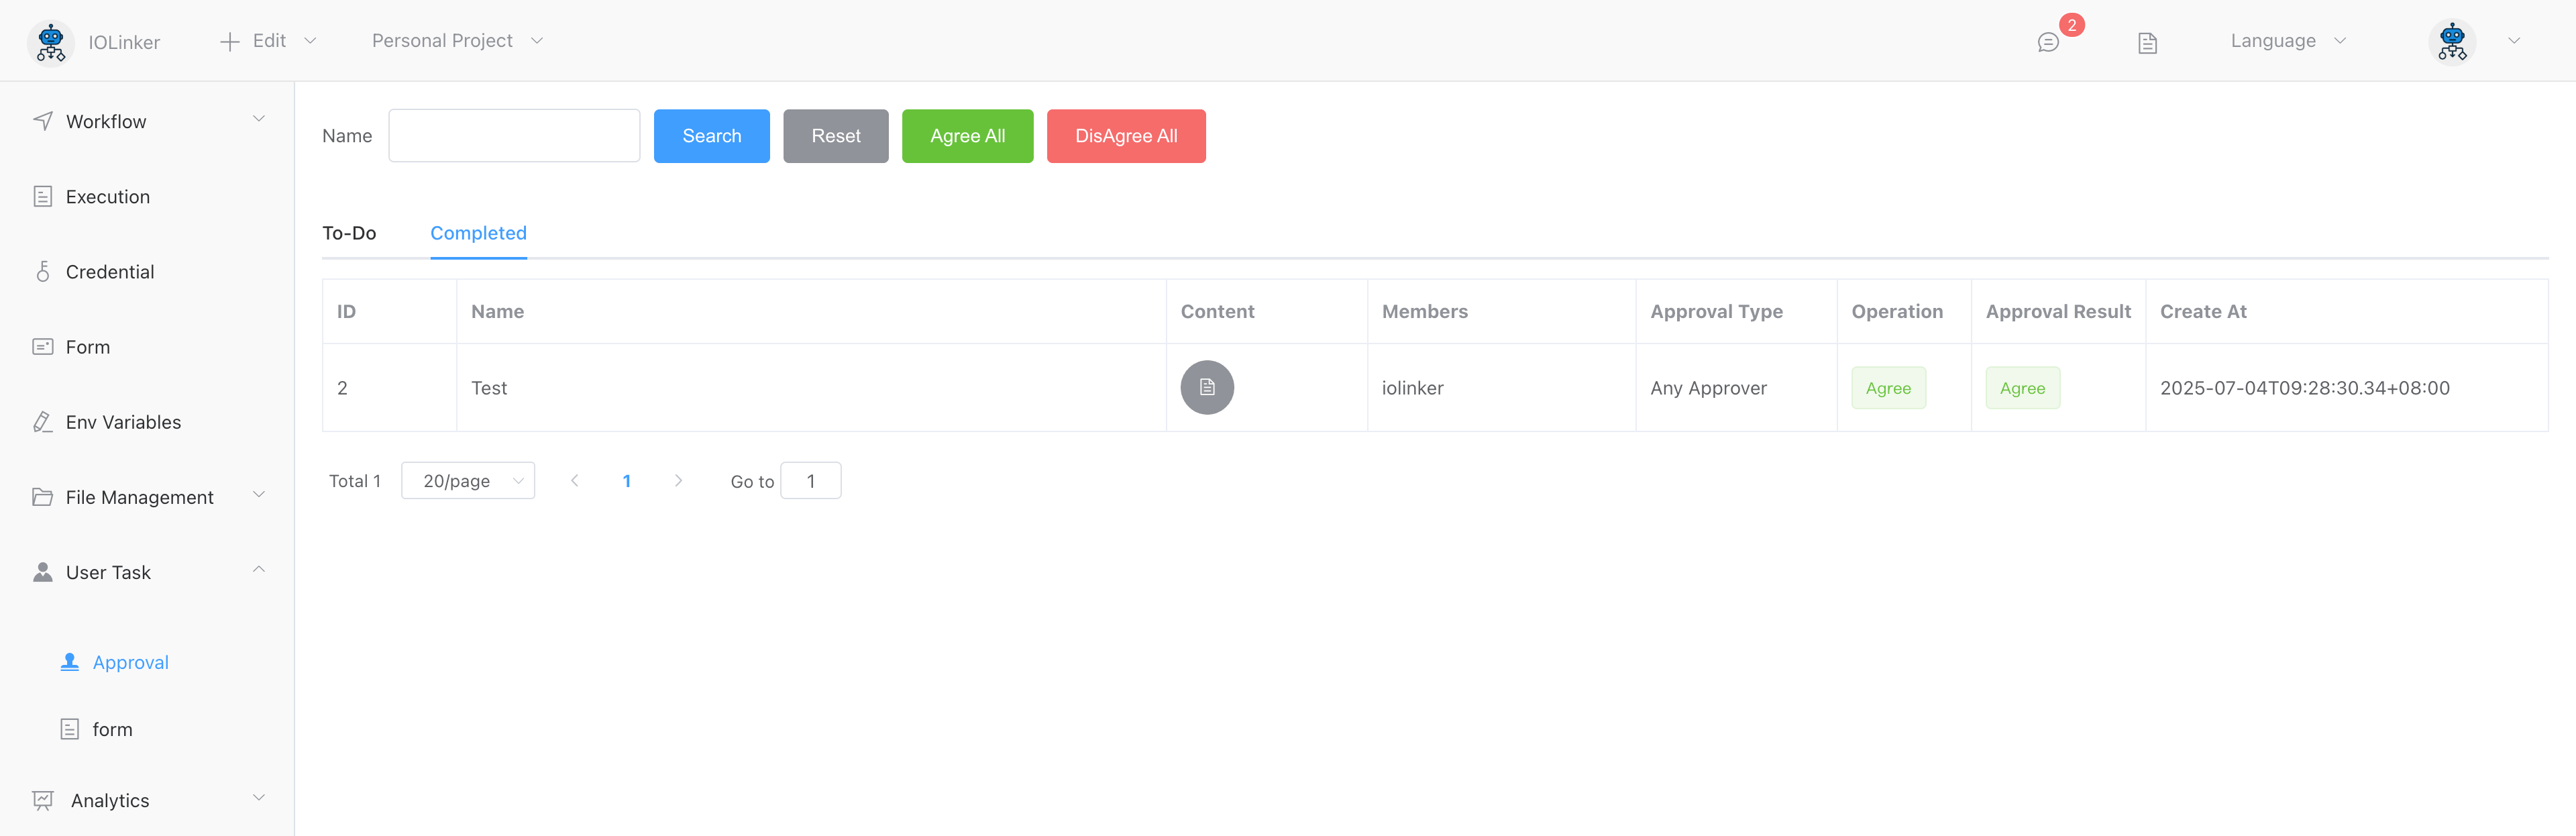Click the DisAgree All button
Image resolution: width=2576 pixels, height=836 pixels.
point(1125,136)
